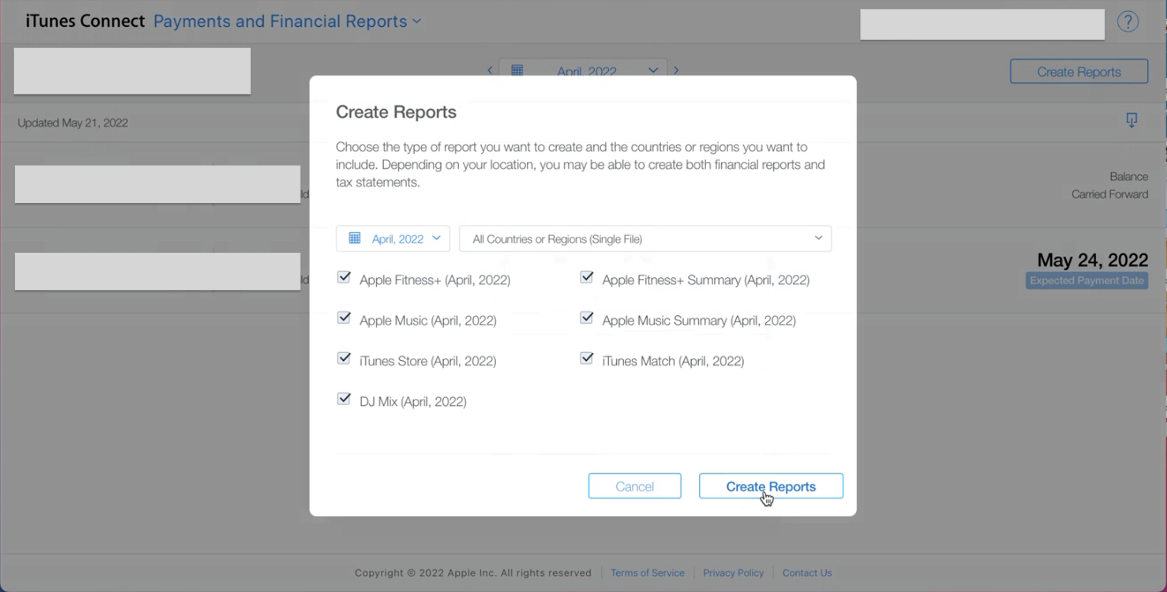
Task: Open the Privacy Policy link
Action: [x=733, y=573]
